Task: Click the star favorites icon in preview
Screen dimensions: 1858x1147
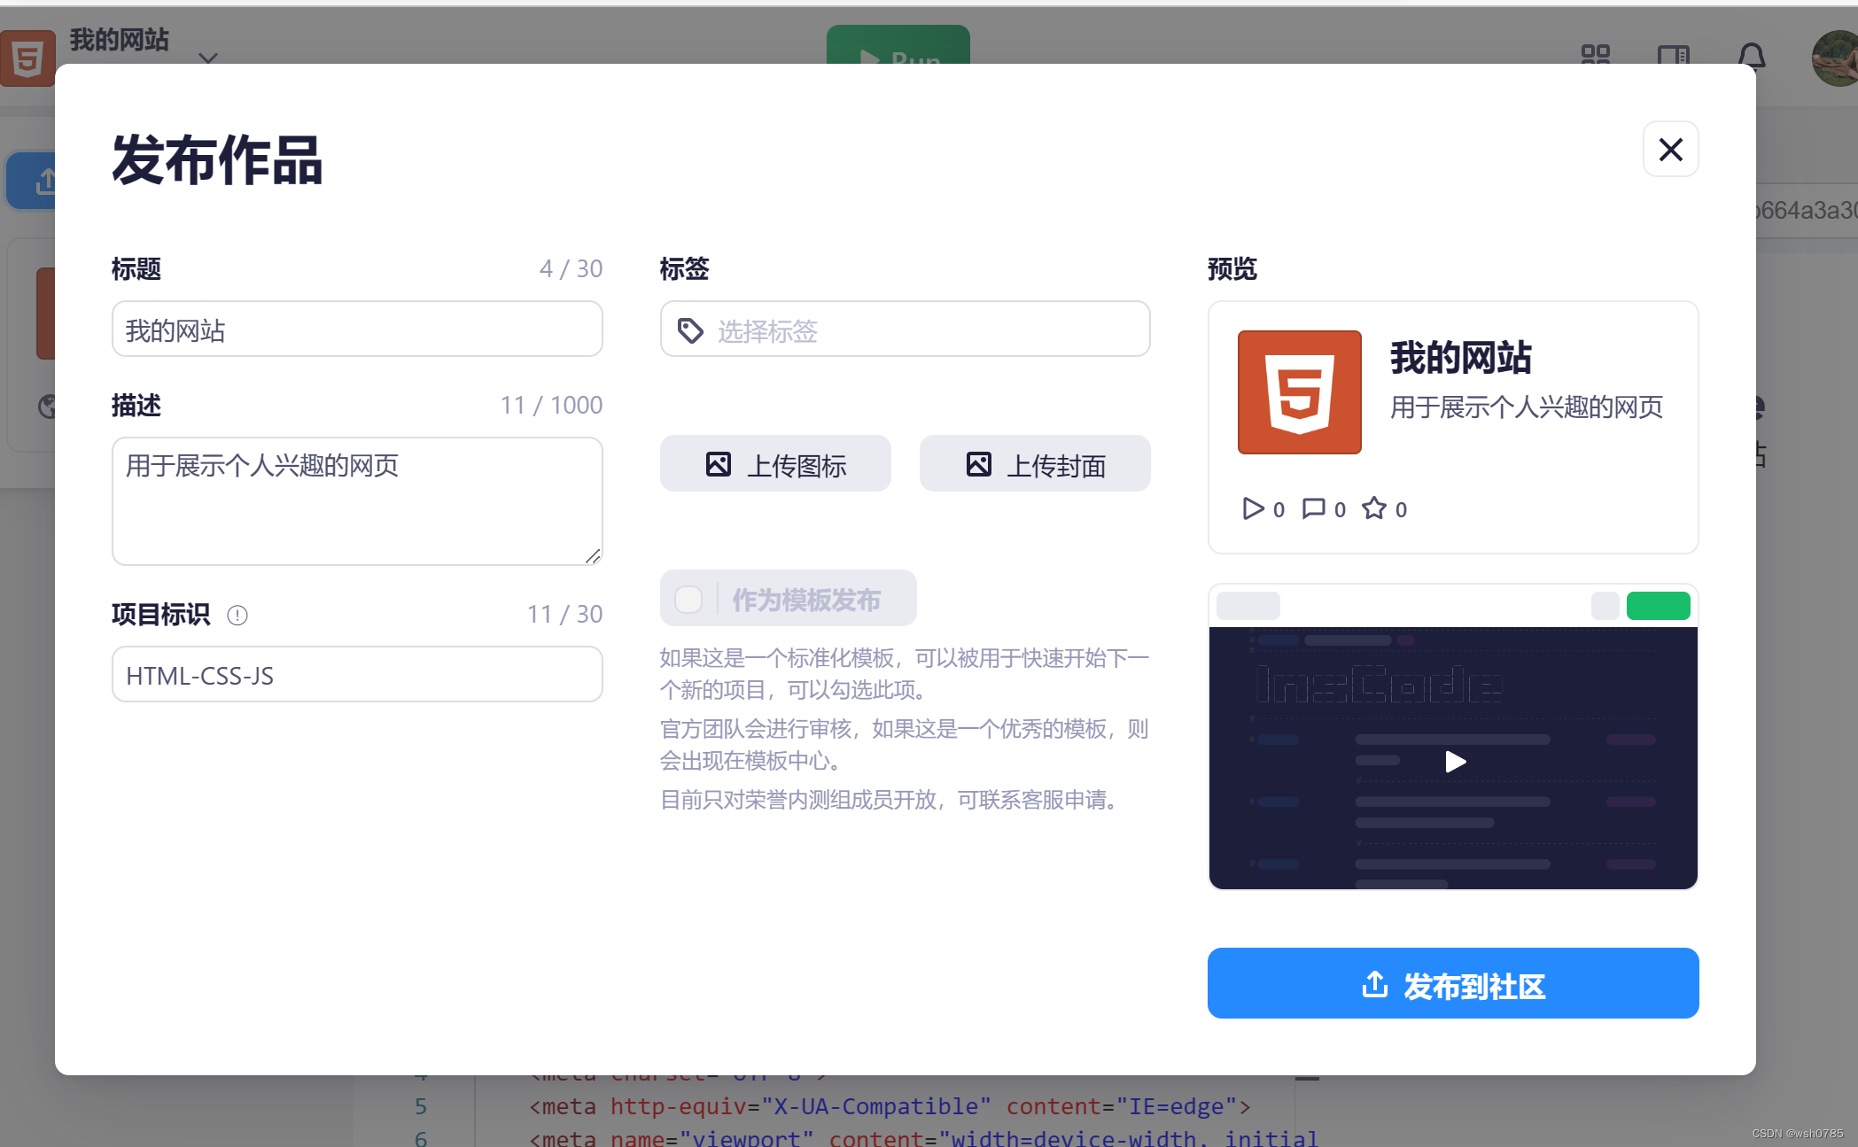Action: [x=1373, y=508]
